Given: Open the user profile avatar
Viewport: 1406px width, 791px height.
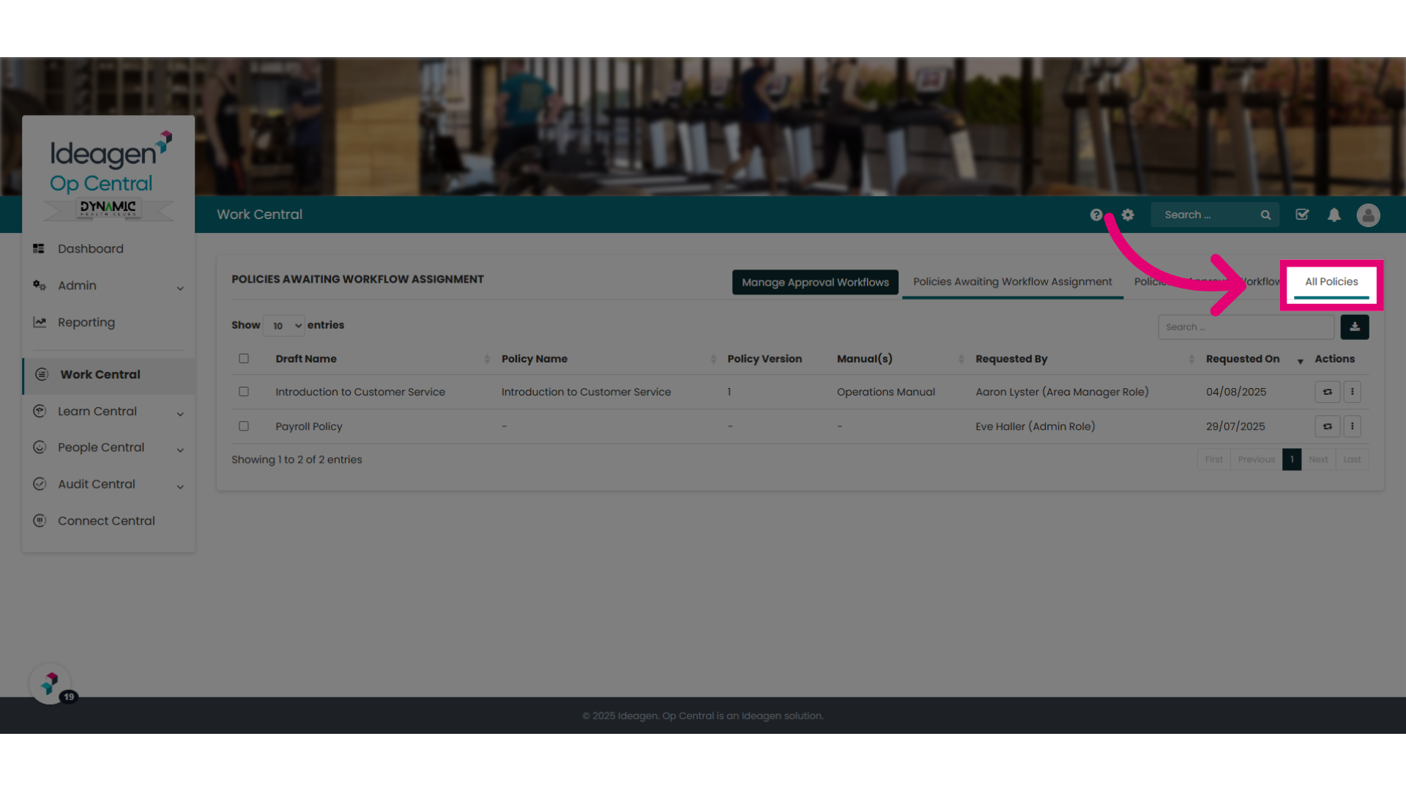Looking at the screenshot, I should coord(1368,215).
